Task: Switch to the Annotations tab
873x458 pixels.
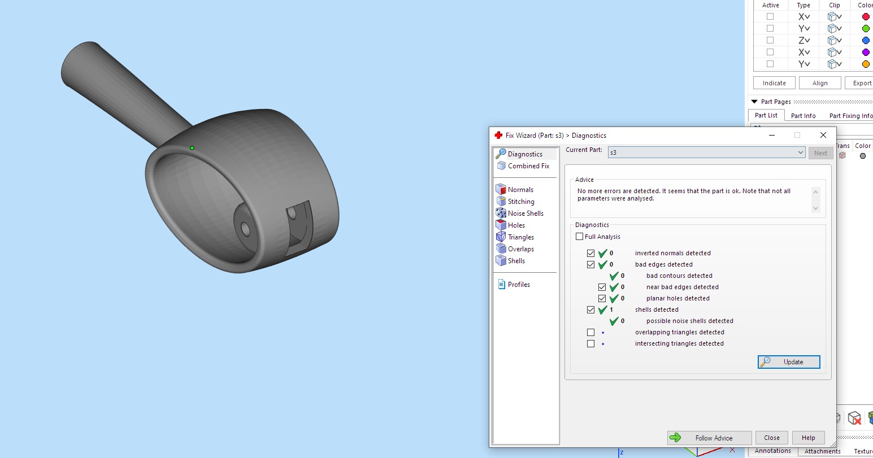Action: point(772,451)
